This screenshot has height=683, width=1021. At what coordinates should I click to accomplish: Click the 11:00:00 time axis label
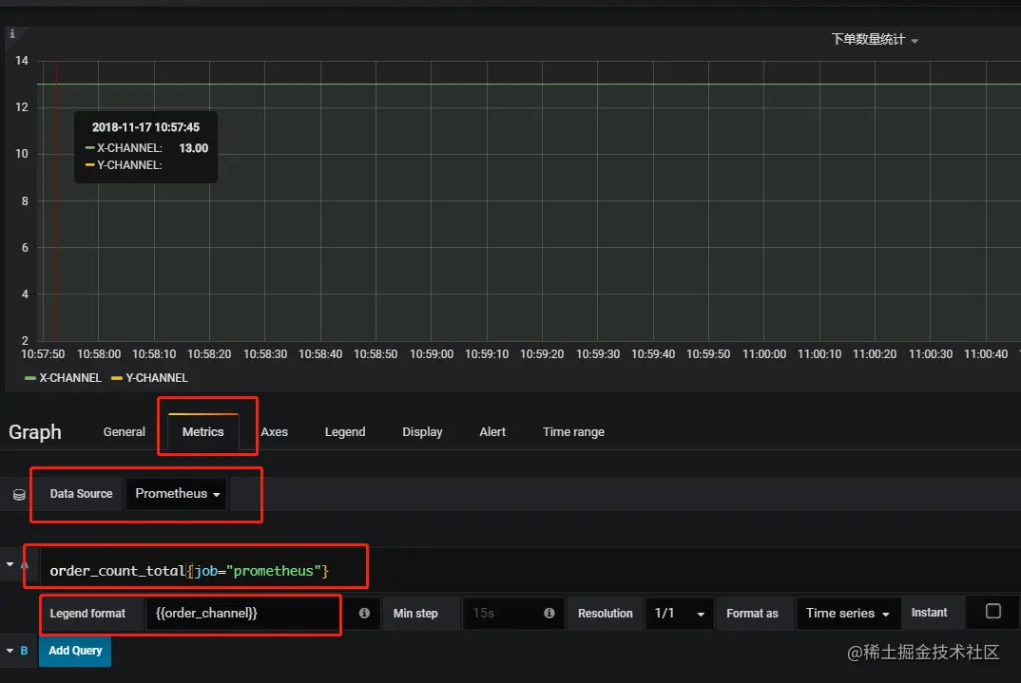pyautogui.click(x=763, y=354)
